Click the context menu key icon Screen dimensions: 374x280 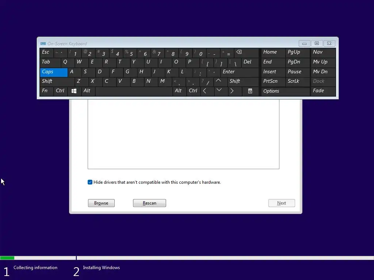(250, 91)
